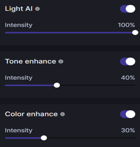140x147 pixels.
Task: Click the Light AI section title
Action: [x=19, y=9]
